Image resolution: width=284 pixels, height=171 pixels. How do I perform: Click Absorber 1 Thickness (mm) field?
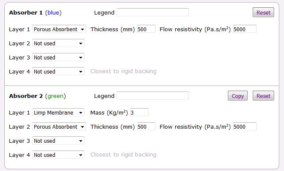(x=146, y=29)
